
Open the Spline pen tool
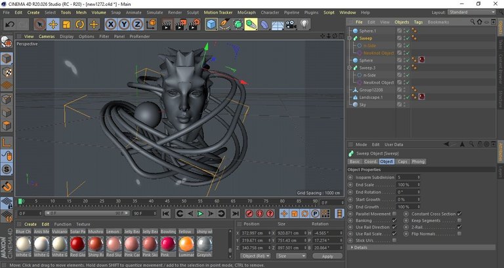224,24
